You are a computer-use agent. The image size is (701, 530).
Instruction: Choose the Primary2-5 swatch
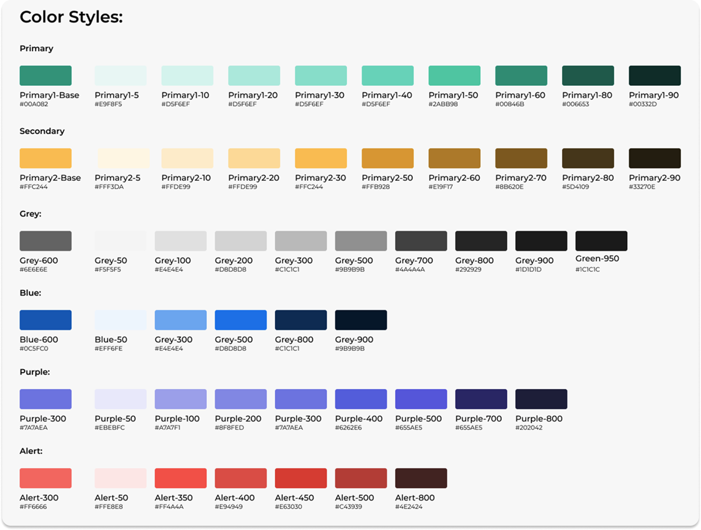[x=123, y=158]
